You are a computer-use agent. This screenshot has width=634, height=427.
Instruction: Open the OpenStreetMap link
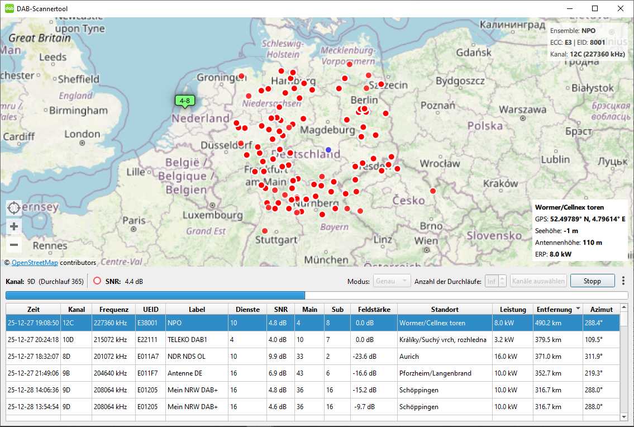coord(35,263)
